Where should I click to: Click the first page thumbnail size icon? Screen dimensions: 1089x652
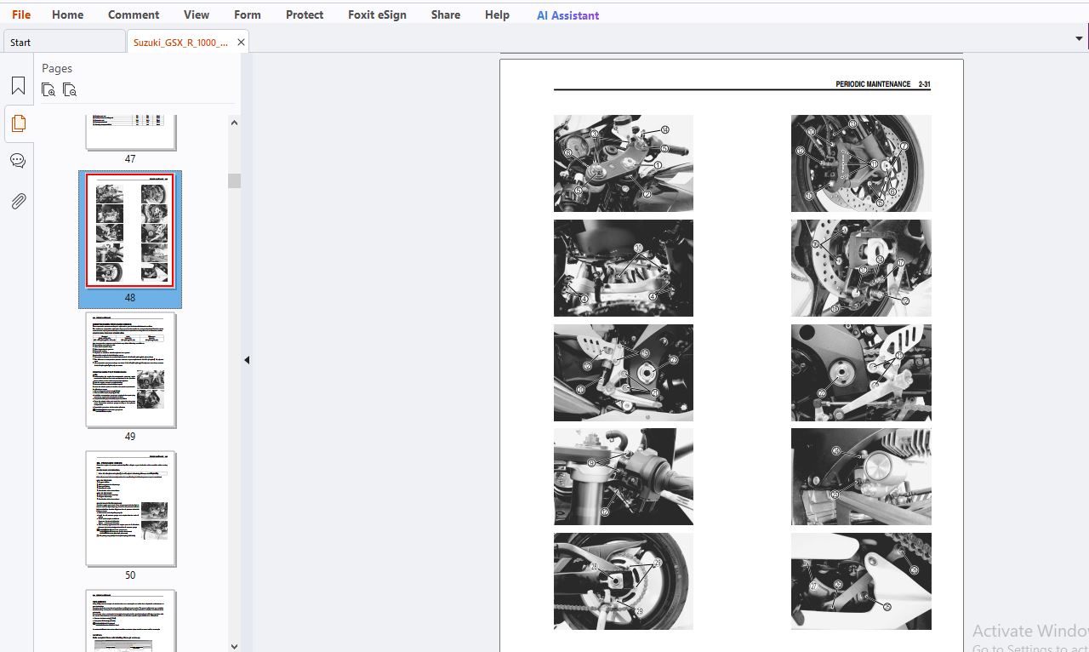pyautogui.click(x=48, y=90)
